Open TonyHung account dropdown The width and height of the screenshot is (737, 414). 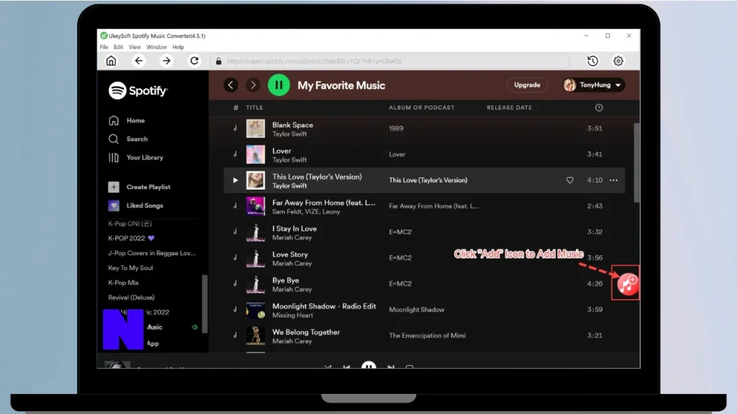594,85
